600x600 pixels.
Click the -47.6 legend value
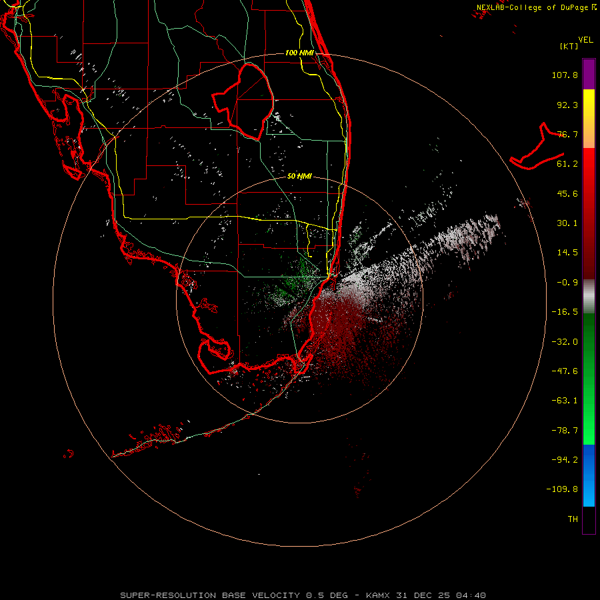coord(565,371)
